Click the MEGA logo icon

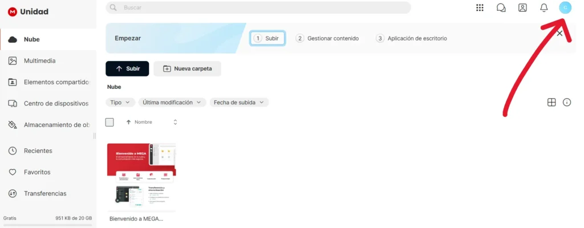[x=13, y=12]
